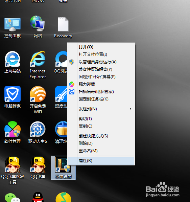
Task: Expand the 发送到 submenu arrow
Action: click(130, 109)
